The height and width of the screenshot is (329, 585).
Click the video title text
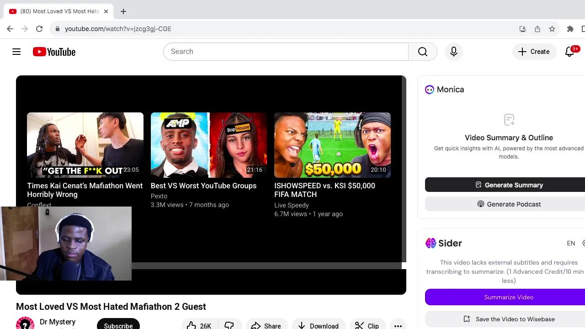tap(111, 307)
